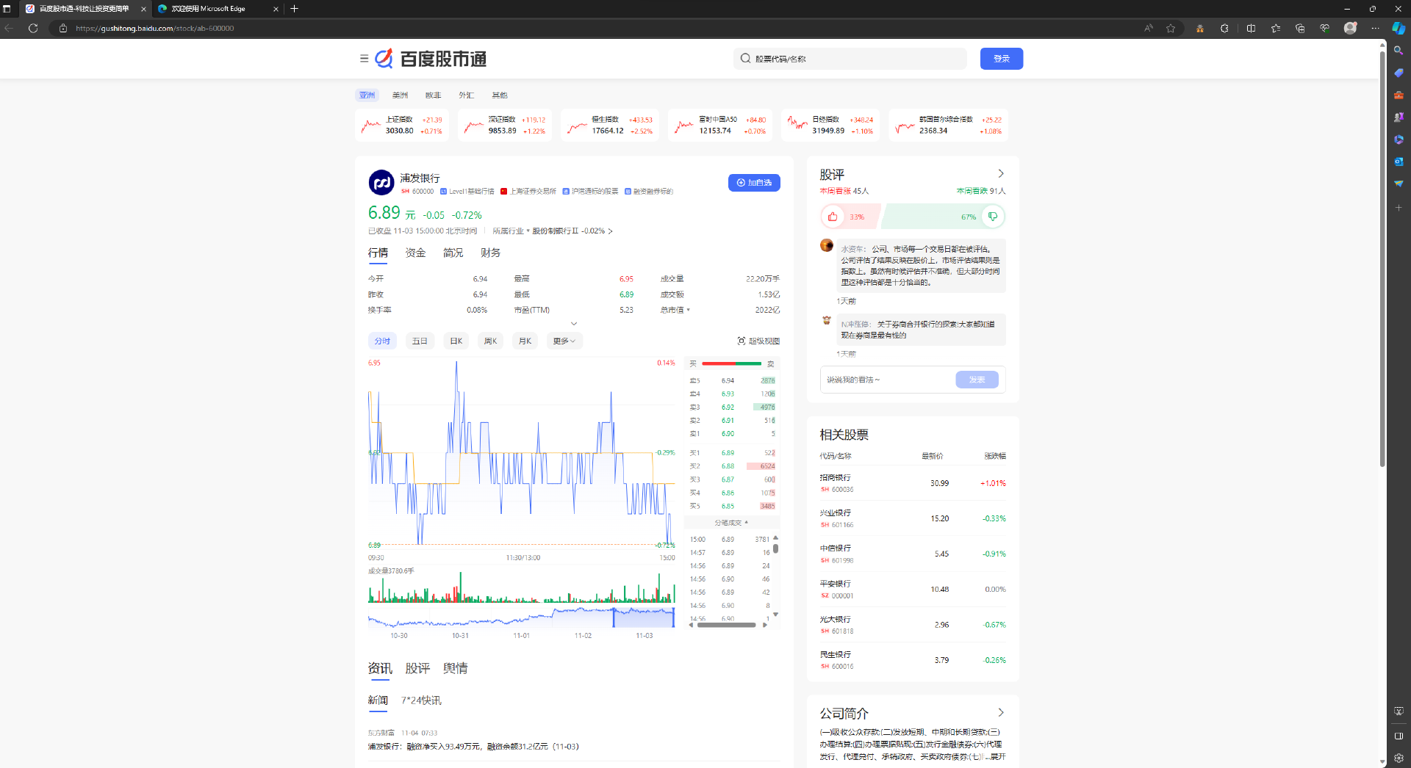Viewport: 1411px width, 768px height.
Task: Open the 更多 chart period dropdown
Action: click(x=564, y=341)
